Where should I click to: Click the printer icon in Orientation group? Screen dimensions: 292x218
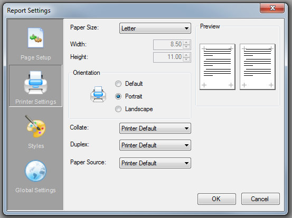98,94
